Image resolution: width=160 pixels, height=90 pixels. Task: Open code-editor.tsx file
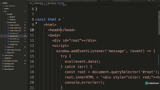point(15,30)
